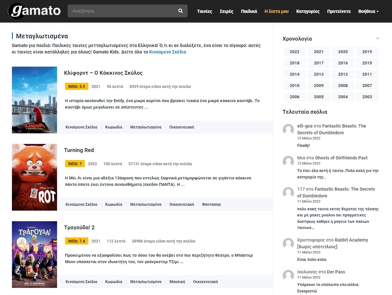
Task: Click the Φαντασίας genre tag
Action: tap(211, 205)
